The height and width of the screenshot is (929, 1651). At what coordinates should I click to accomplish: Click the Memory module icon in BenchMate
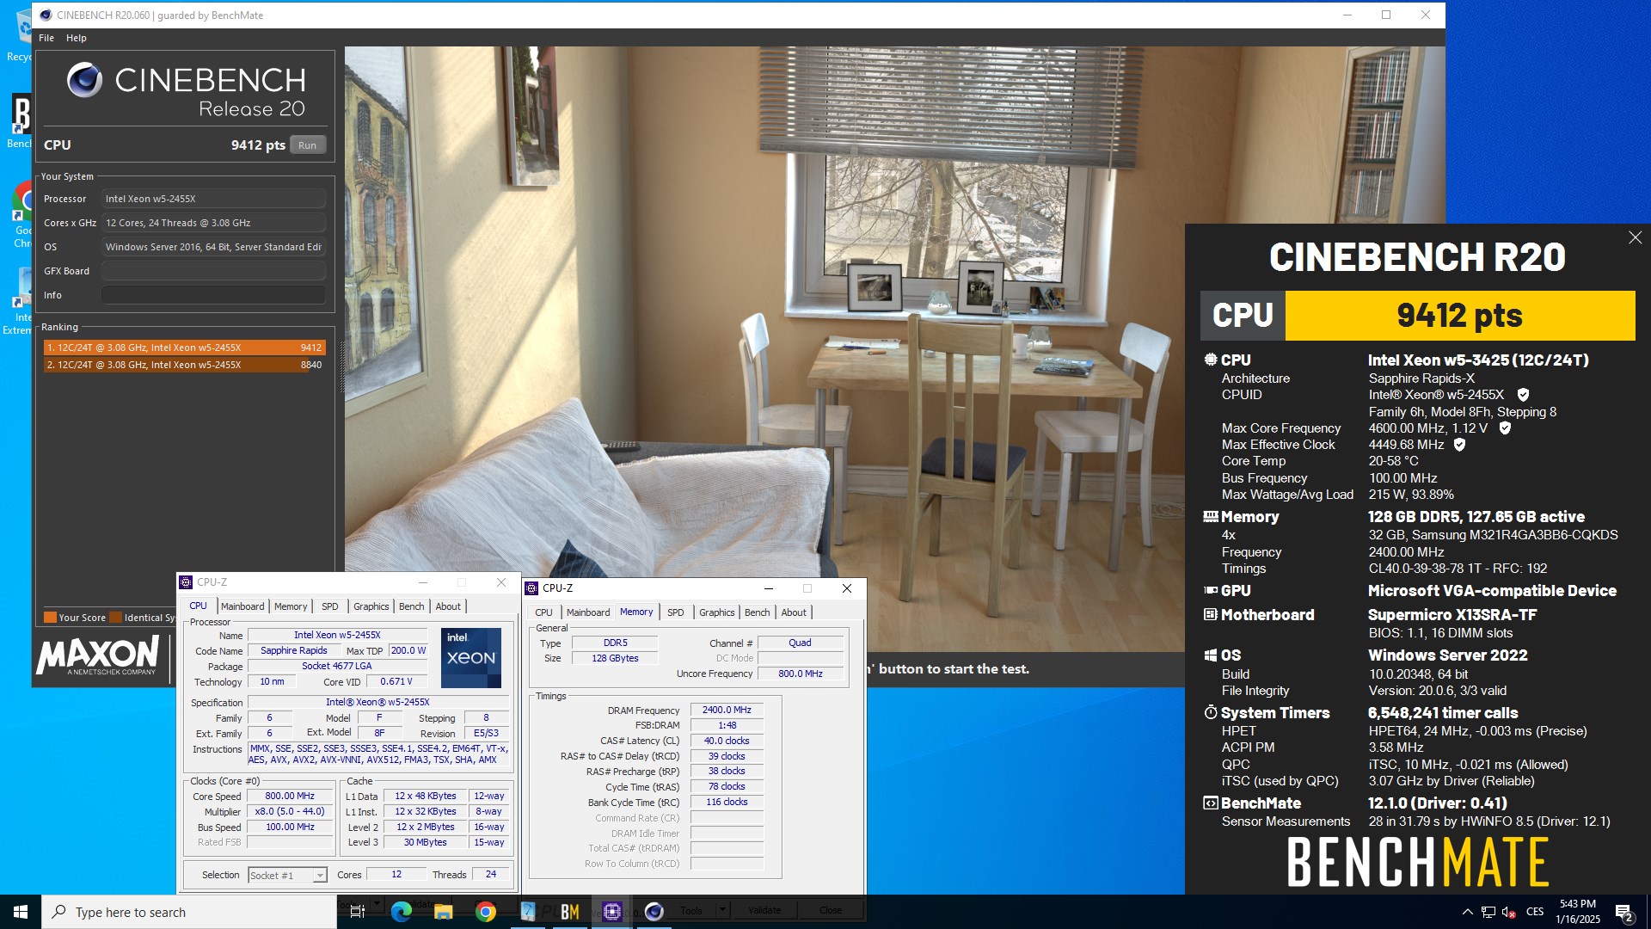pyautogui.click(x=1211, y=517)
